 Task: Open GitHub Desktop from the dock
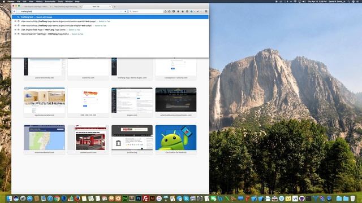(301, 198)
